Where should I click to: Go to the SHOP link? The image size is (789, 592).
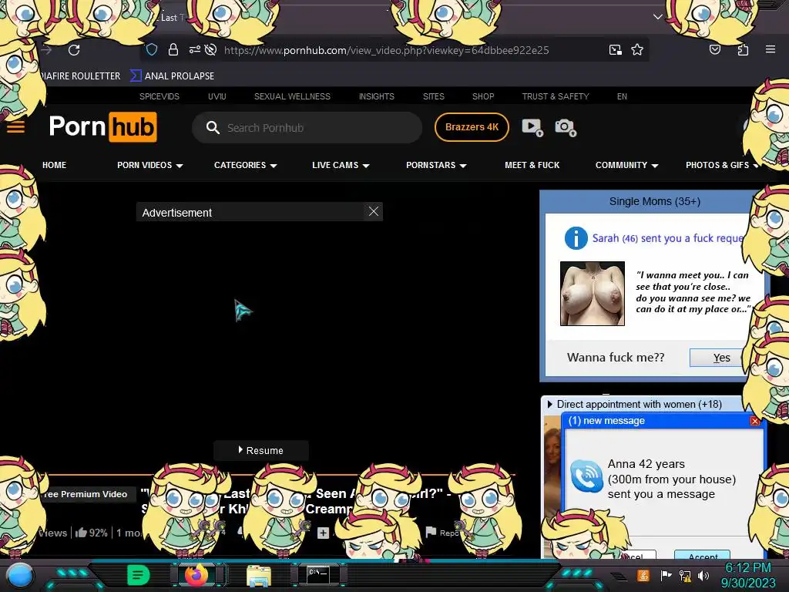pos(483,96)
